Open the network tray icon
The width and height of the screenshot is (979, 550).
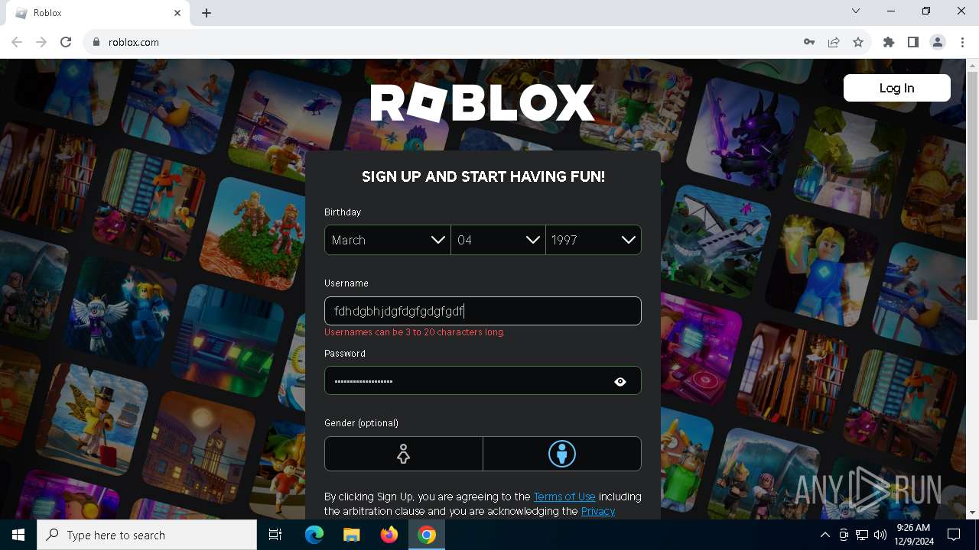862,535
